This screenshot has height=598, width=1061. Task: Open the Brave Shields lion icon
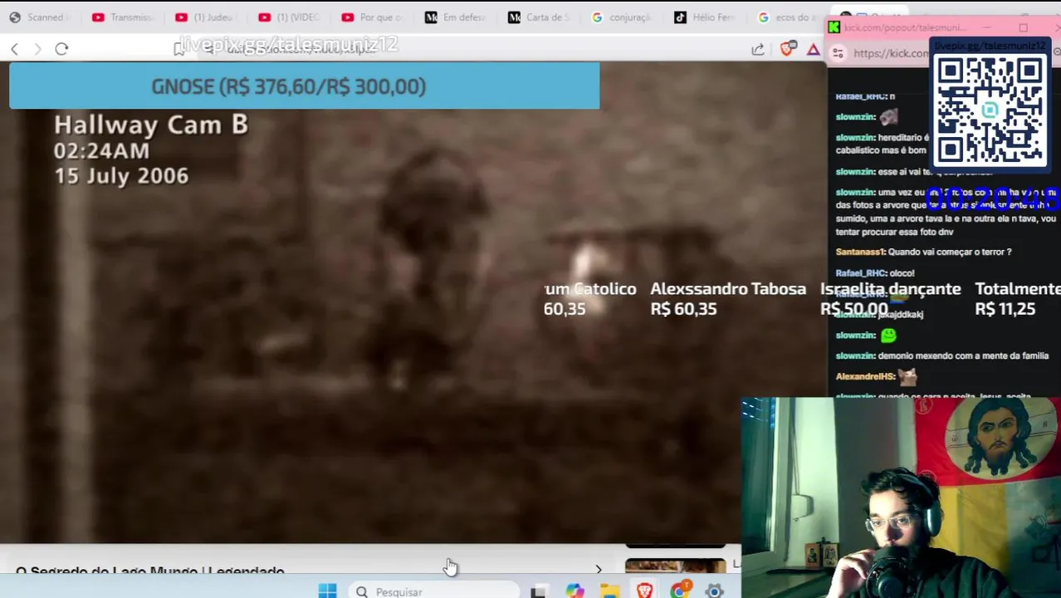(788, 50)
